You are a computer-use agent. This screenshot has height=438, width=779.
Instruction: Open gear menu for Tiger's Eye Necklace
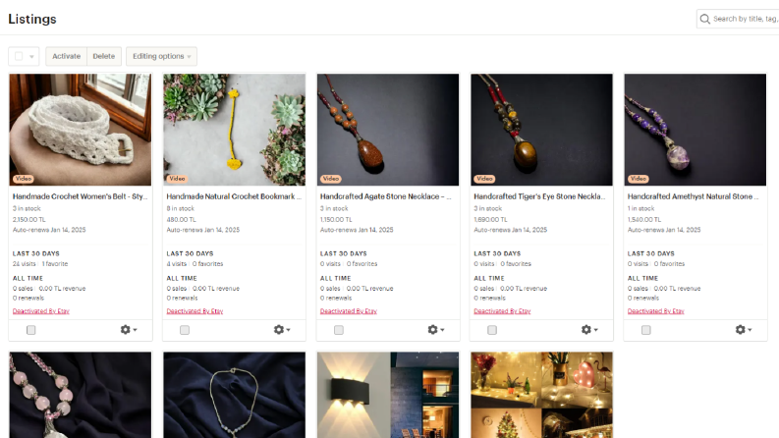(589, 330)
